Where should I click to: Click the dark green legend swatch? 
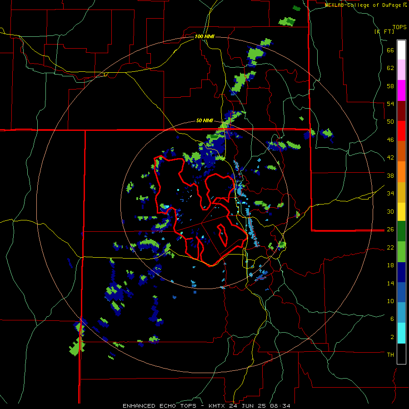click(401, 231)
